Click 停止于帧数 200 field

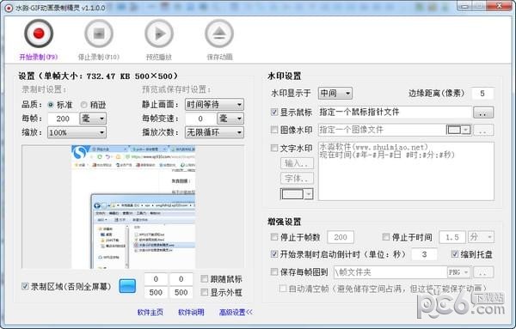(x=341, y=237)
